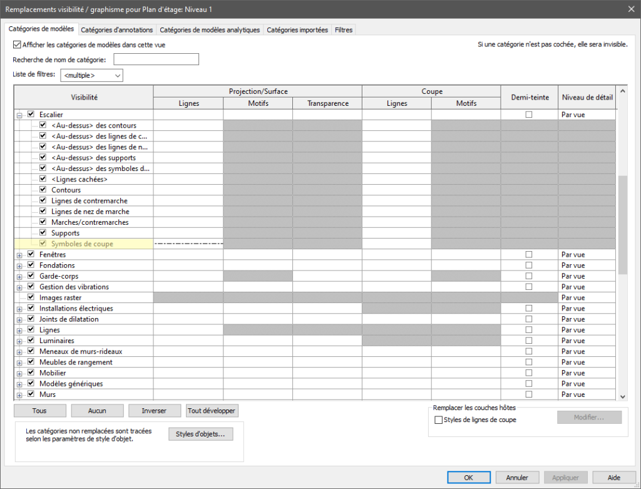Click Par vue detail level for Images raster
641x489 pixels.
coord(587,297)
